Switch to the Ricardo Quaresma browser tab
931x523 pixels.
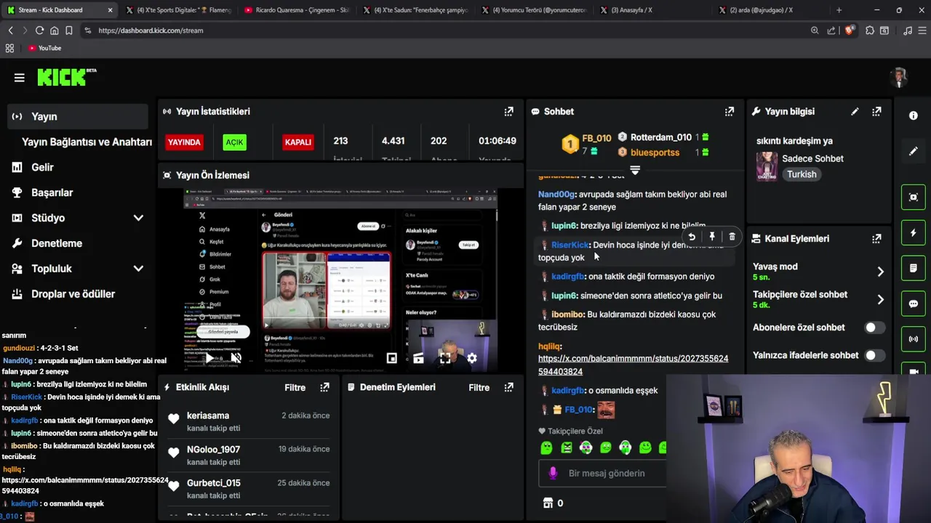297,10
